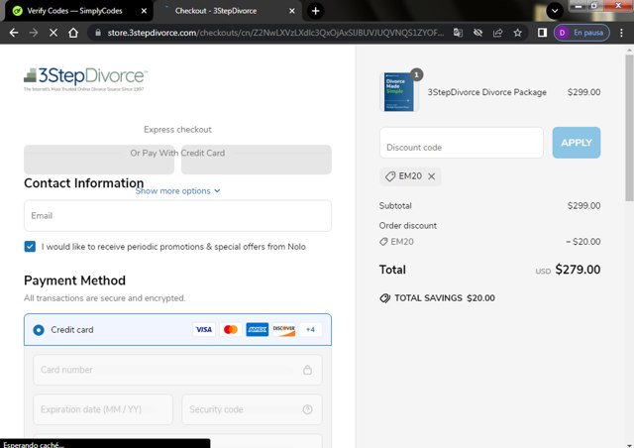Click the page vertical scrollbar

click(629, 128)
